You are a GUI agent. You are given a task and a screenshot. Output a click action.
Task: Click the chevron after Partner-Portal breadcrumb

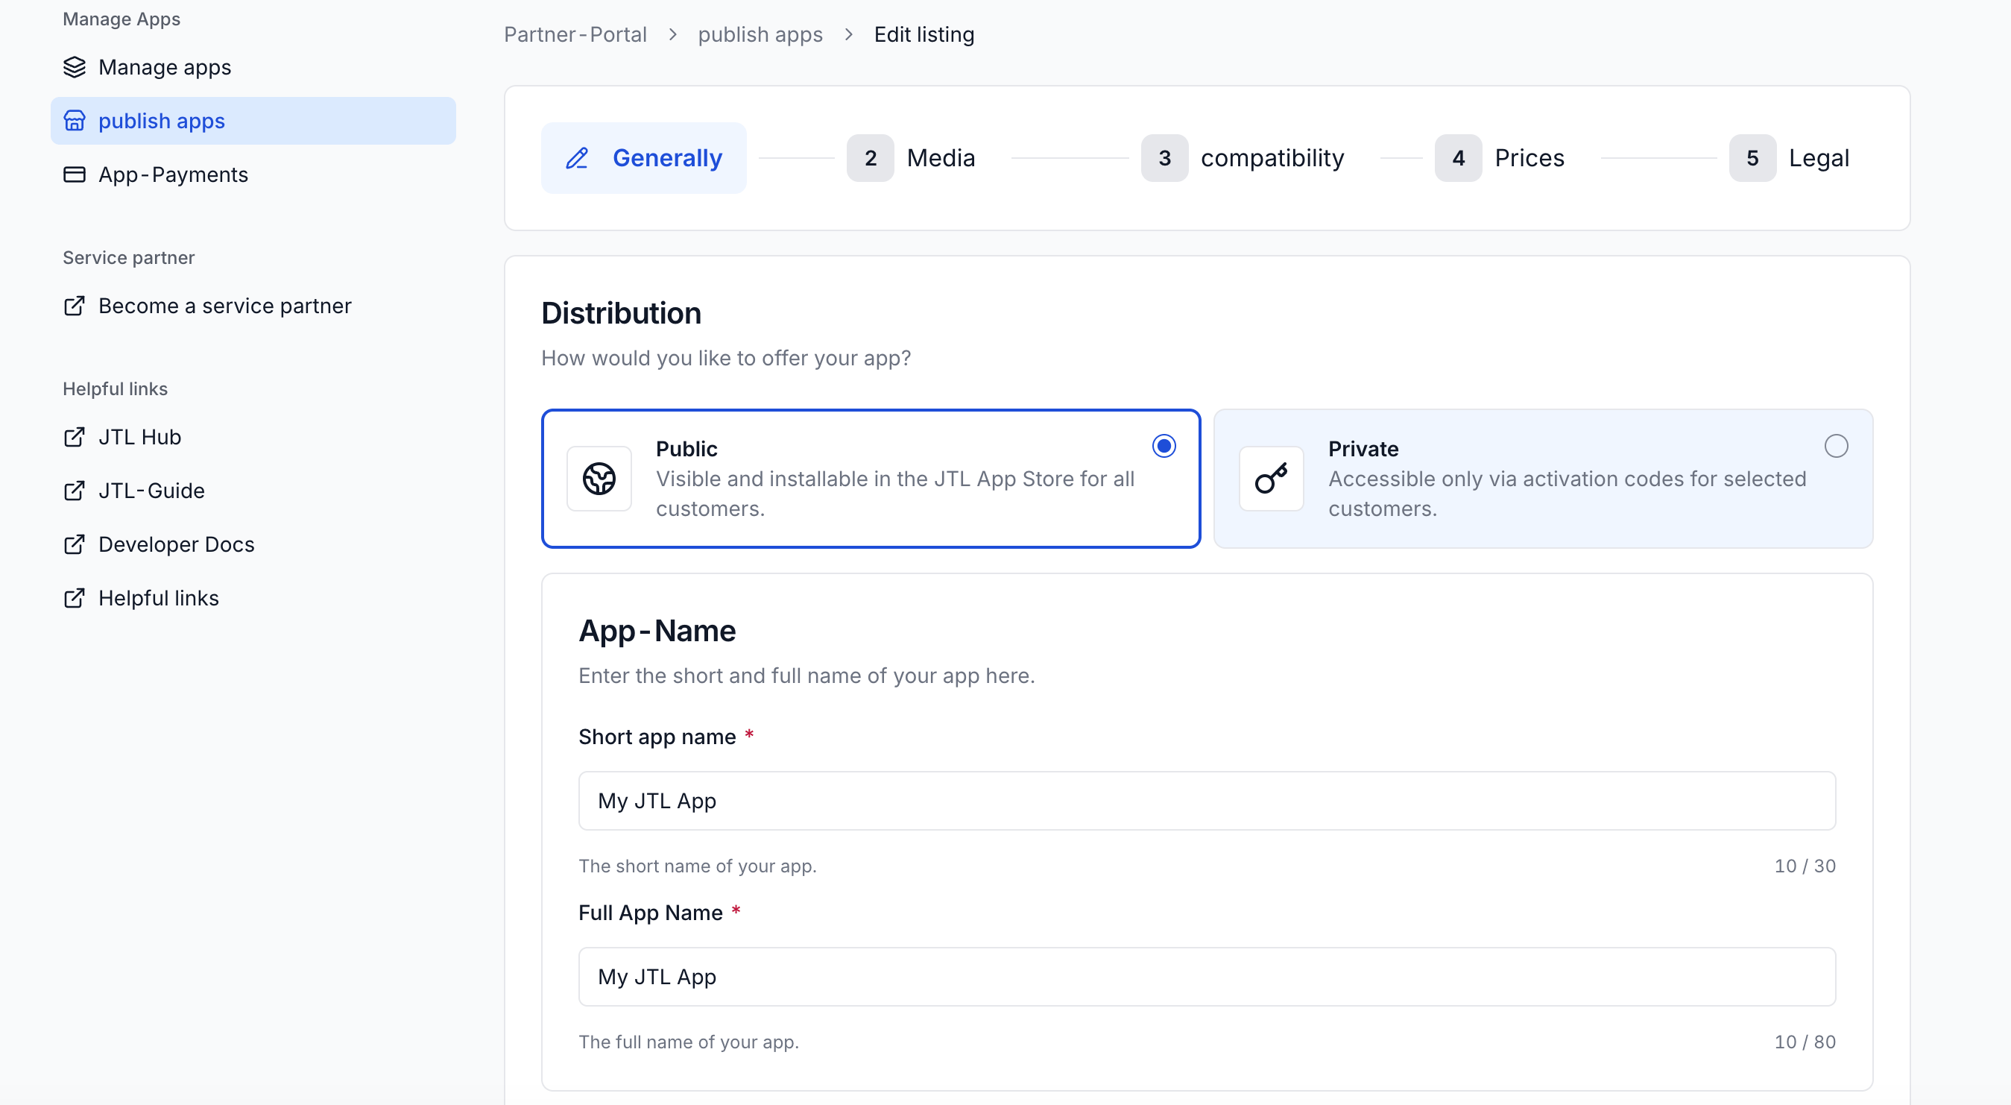672,34
